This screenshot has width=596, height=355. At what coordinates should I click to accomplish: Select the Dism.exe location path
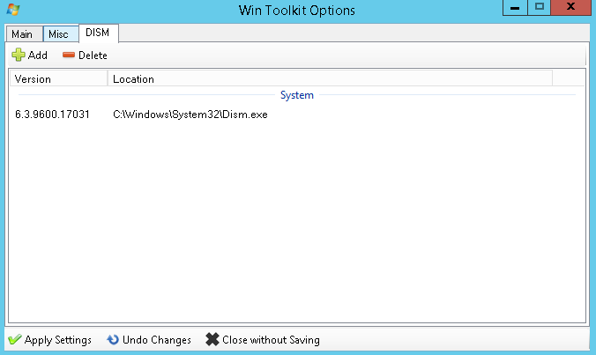tap(190, 115)
